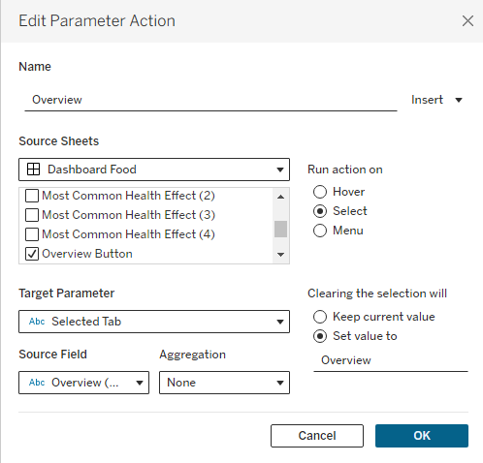Click the sheets list scrollbar thumb
Viewport: 483px width, 463px height.
click(280, 229)
